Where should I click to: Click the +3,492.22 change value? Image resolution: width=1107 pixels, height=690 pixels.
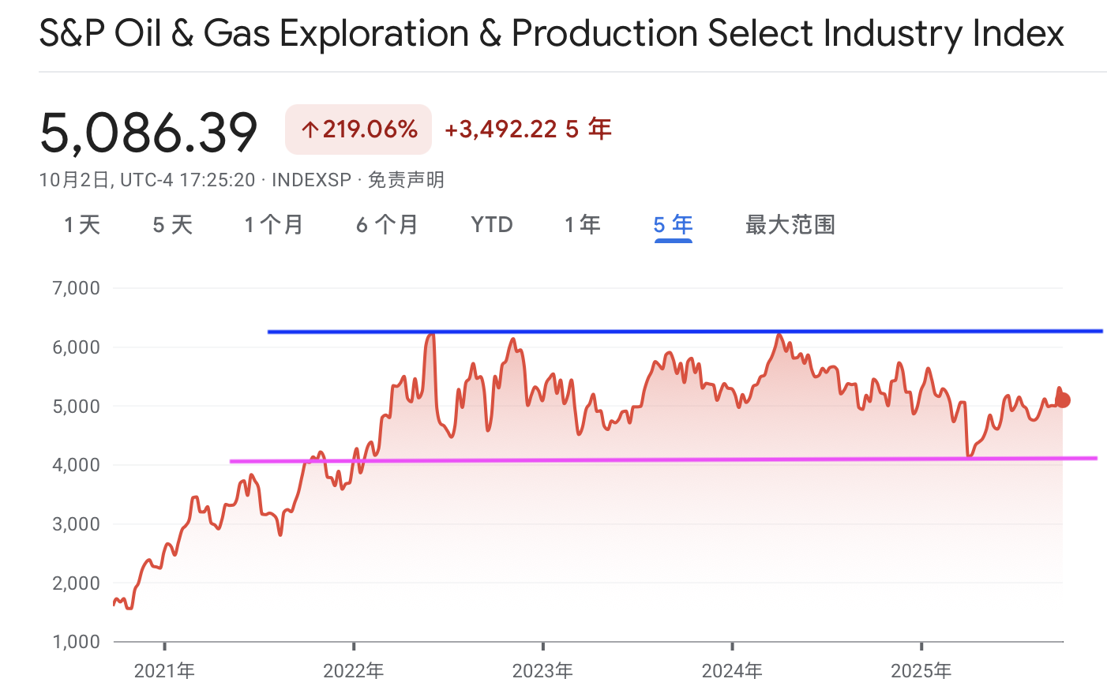click(x=501, y=129)
